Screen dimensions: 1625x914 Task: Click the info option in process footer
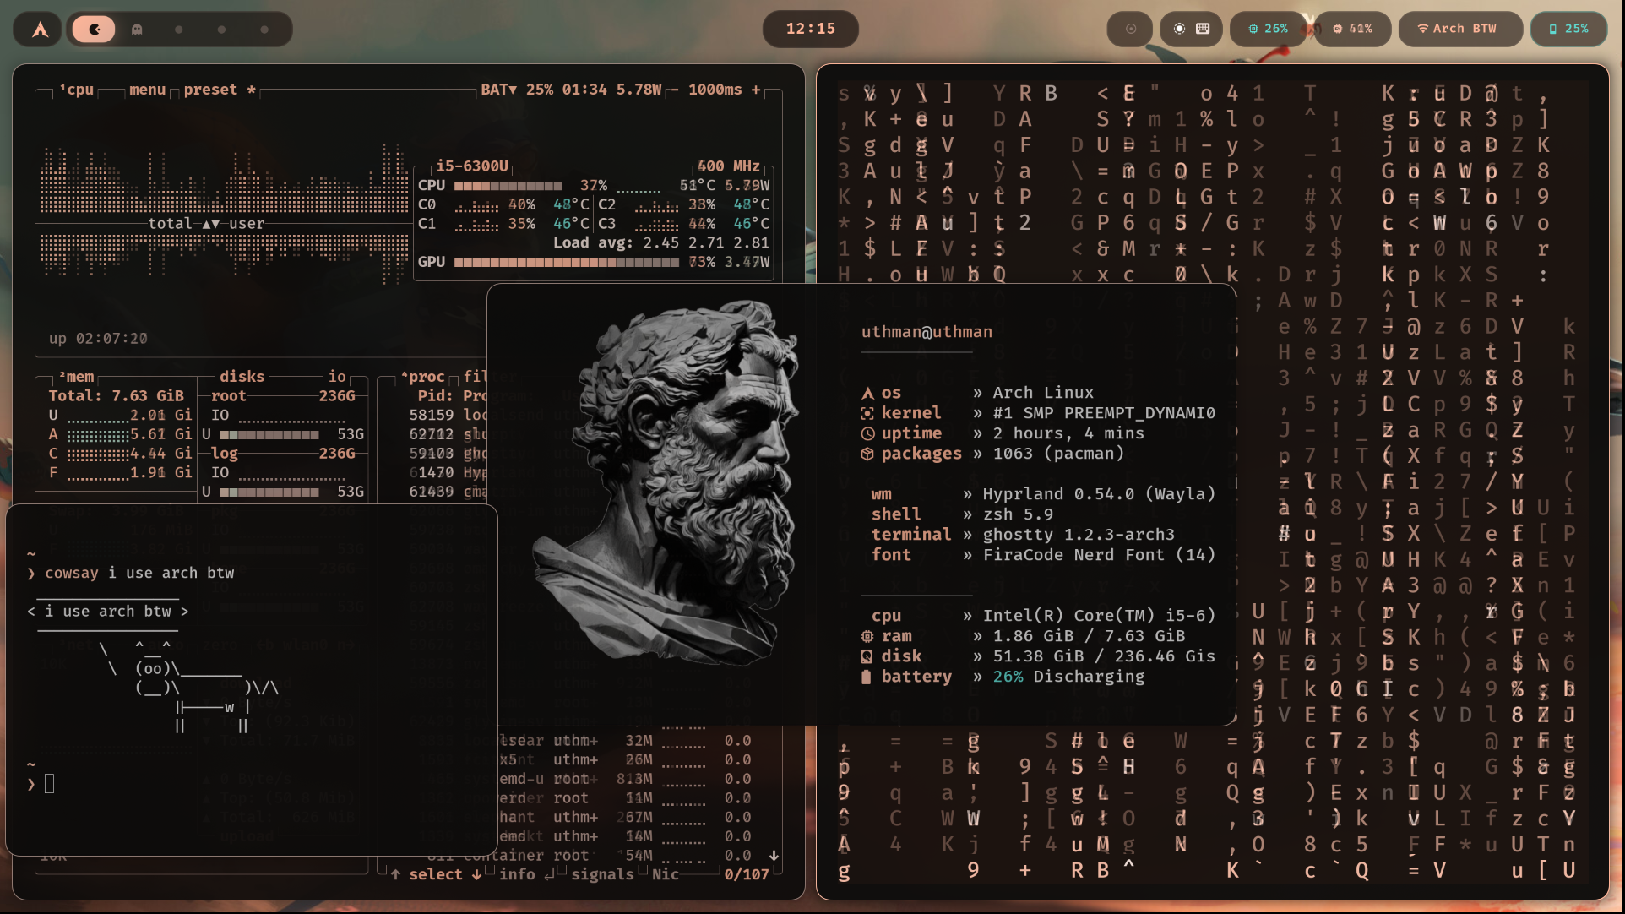(x=517, y=874)
